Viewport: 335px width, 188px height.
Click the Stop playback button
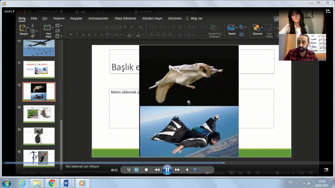point(146,170)
